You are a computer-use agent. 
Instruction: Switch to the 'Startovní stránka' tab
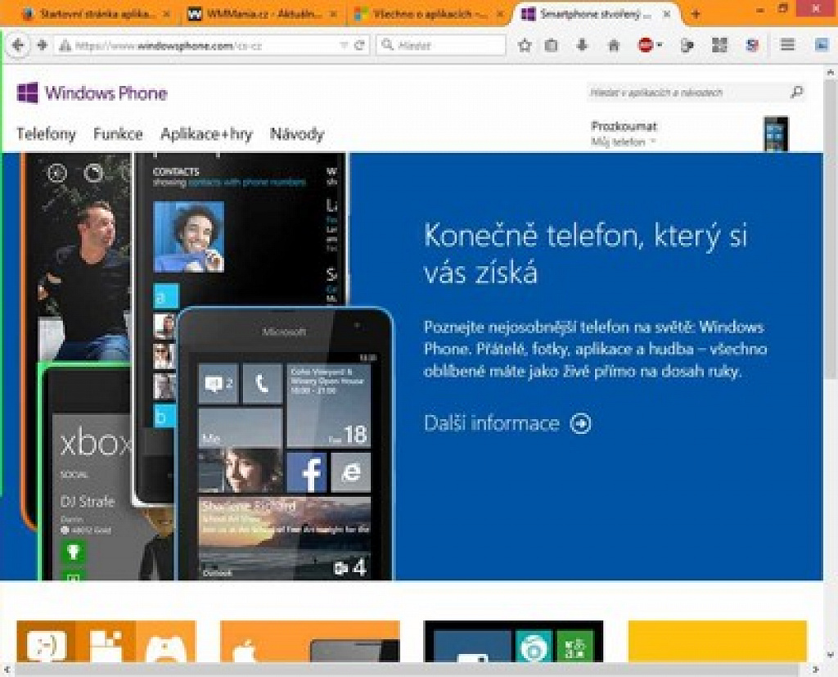click(x=97, y=15)
